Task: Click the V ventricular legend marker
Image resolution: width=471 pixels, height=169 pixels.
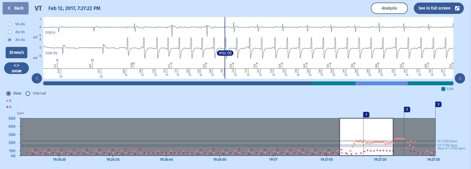Action: 7,101
